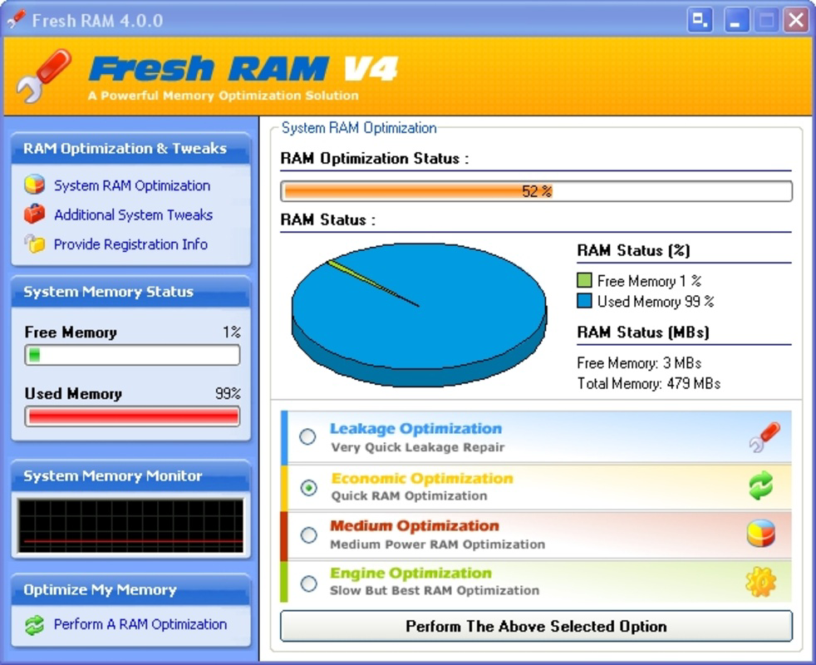Click the Leakage Optimization title text
The height and width of the screenshot is (665, 816).
tap(415, 429)
